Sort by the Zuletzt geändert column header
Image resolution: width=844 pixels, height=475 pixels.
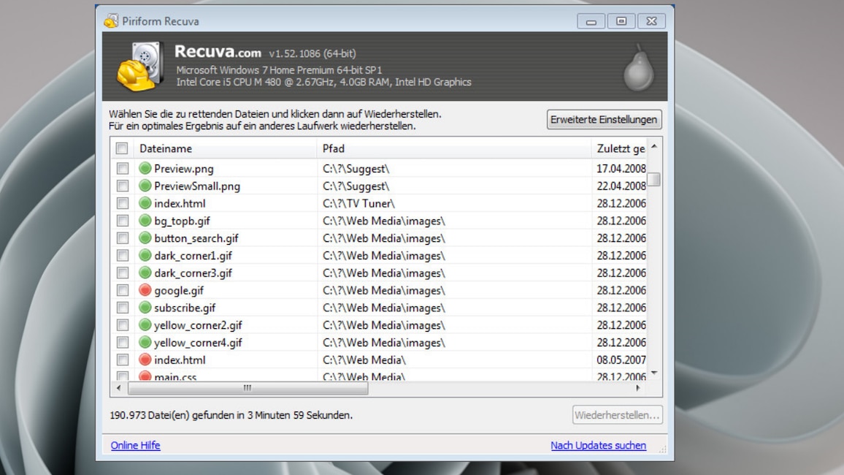point(619,148)
